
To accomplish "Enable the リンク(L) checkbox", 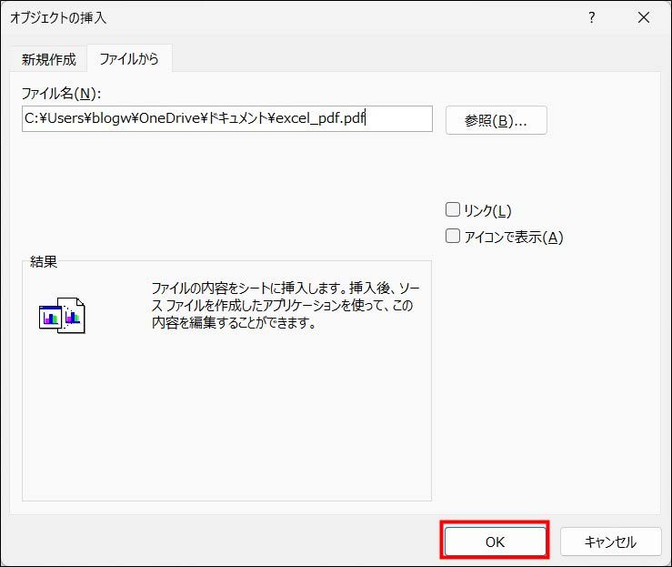I will click(x=453, y=209).
